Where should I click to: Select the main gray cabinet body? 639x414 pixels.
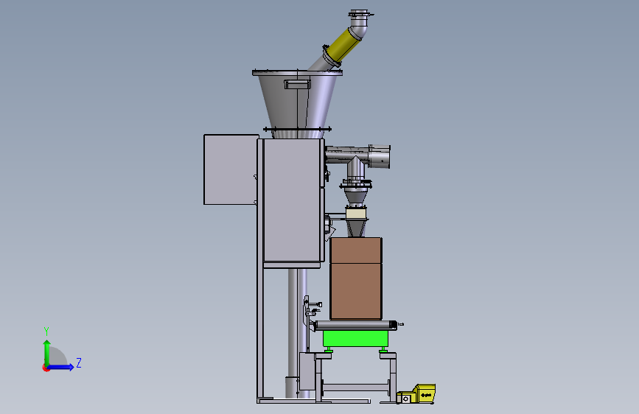click(x=291, y=200)
